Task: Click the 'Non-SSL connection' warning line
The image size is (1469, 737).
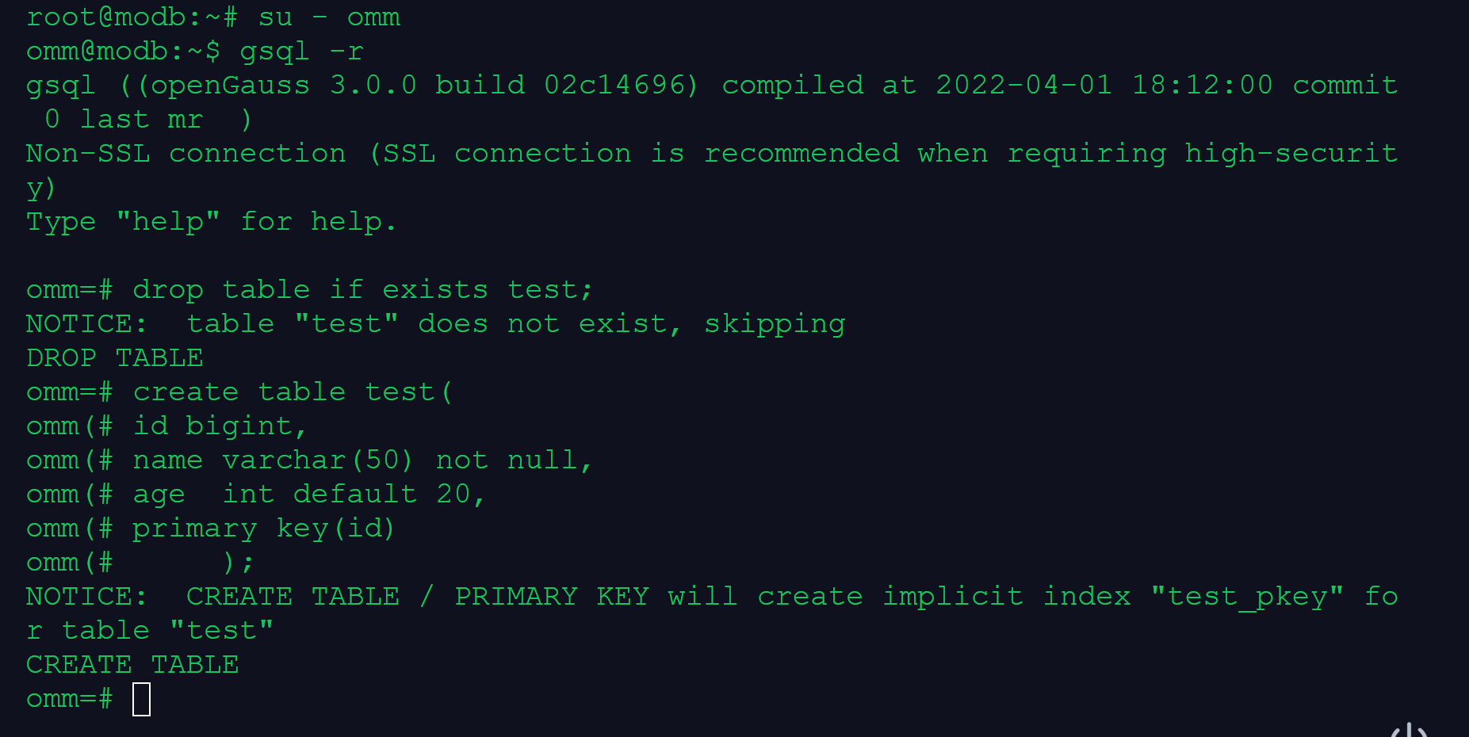Action: coord(186,154)
